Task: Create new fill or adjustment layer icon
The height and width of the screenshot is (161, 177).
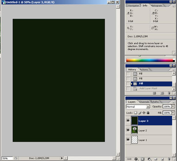Action: pos(149,159)
